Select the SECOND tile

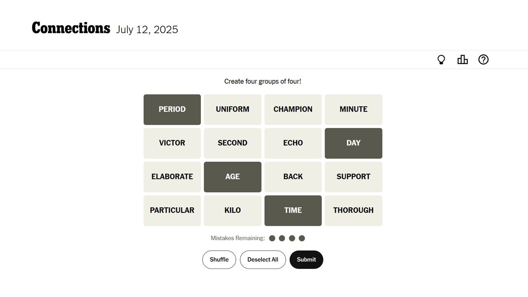pyautogui.click(x=233, y=143)
